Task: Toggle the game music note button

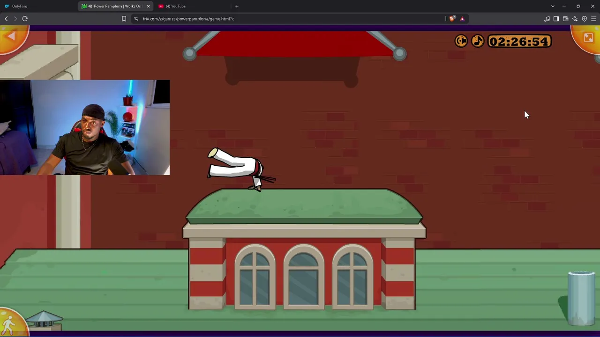Action: click(x=478, y=41)
